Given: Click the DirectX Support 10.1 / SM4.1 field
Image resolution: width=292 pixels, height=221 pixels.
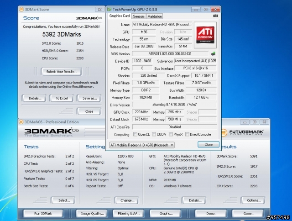Looking at the screenshot, I should tap(204, 75).
